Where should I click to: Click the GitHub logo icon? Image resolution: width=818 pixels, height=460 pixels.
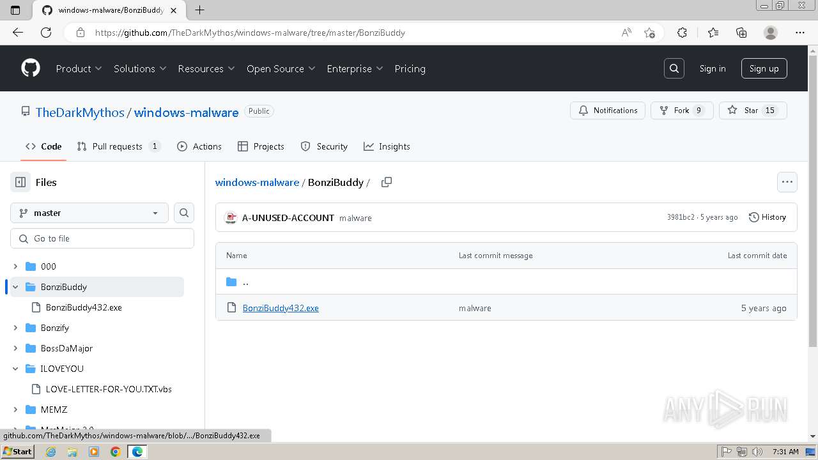31,68
